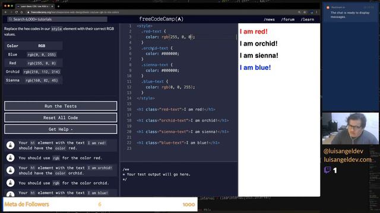Click the luisangeldev.com text
The height and width of the screenshot is (213, 380).
(x=348, y=160)
